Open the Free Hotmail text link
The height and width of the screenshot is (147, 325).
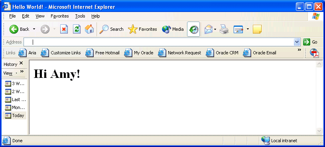point(107,53)
